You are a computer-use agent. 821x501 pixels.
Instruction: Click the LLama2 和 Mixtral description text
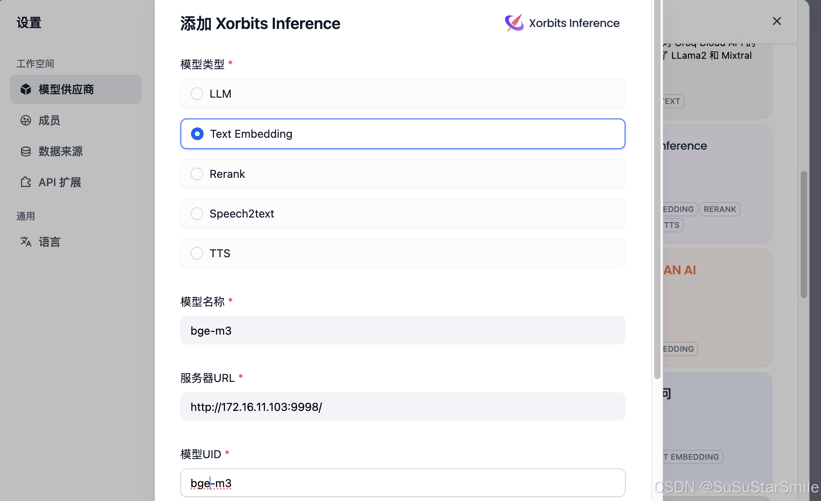(711, 55)
